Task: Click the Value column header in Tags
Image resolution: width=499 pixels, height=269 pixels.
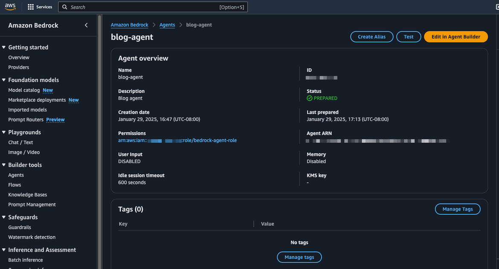Action: (x=268, y=224)
